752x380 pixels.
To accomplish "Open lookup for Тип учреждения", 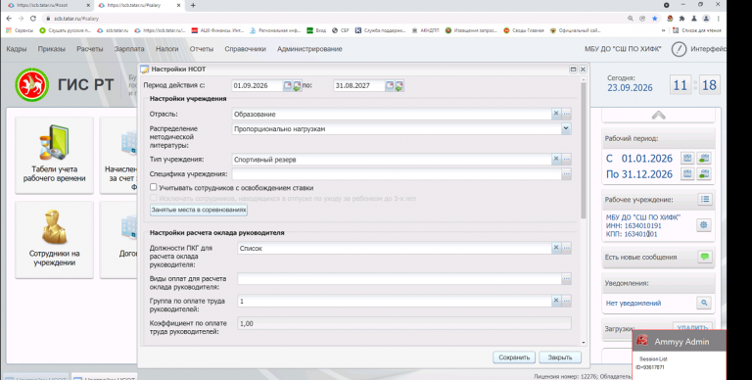I will 566,159.
